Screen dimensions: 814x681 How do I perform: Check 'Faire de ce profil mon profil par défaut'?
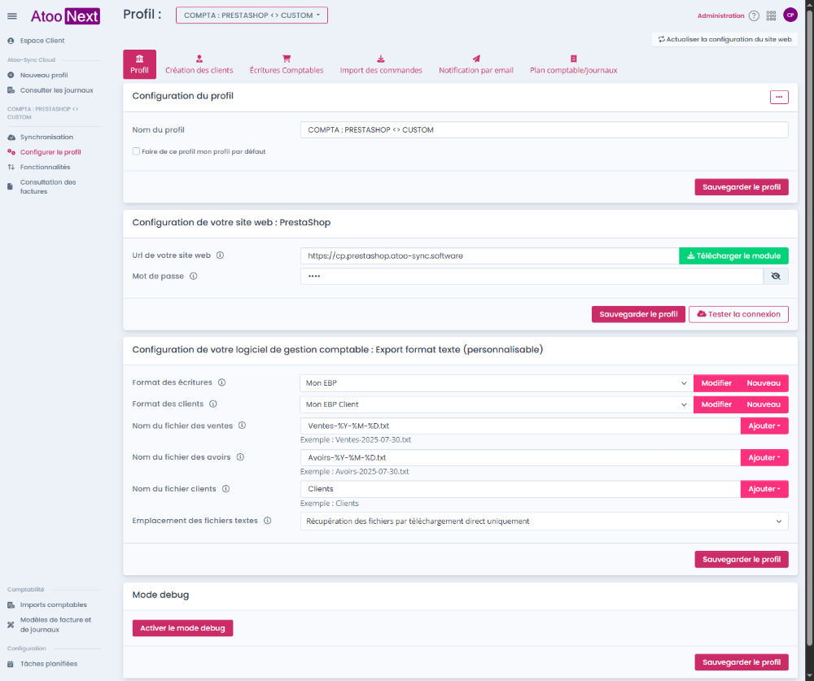pyautogui.click(x=136, y=151)
